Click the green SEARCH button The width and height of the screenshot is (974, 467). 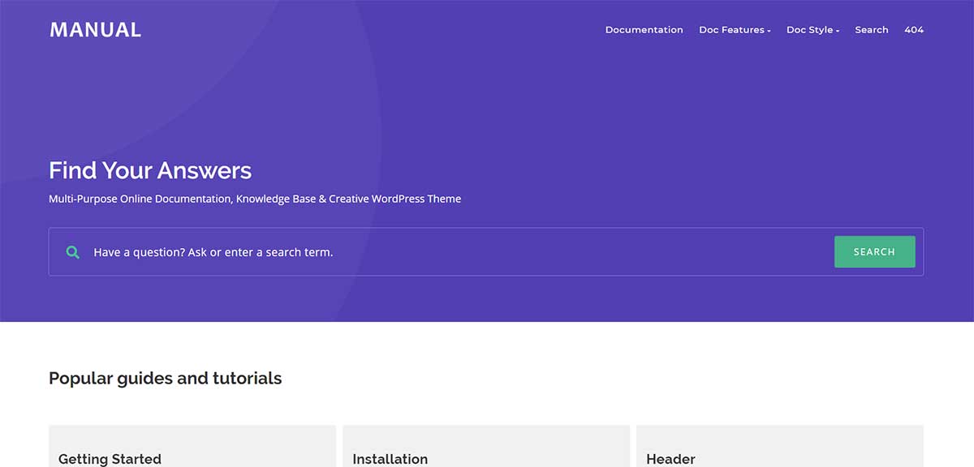[x=874, y=252]
